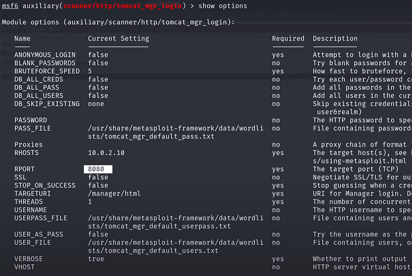Select the USERNAME option name
Image resolution: width=412 pixels, height=276 pixels.
pyautogui.click(x=31, y=210)
